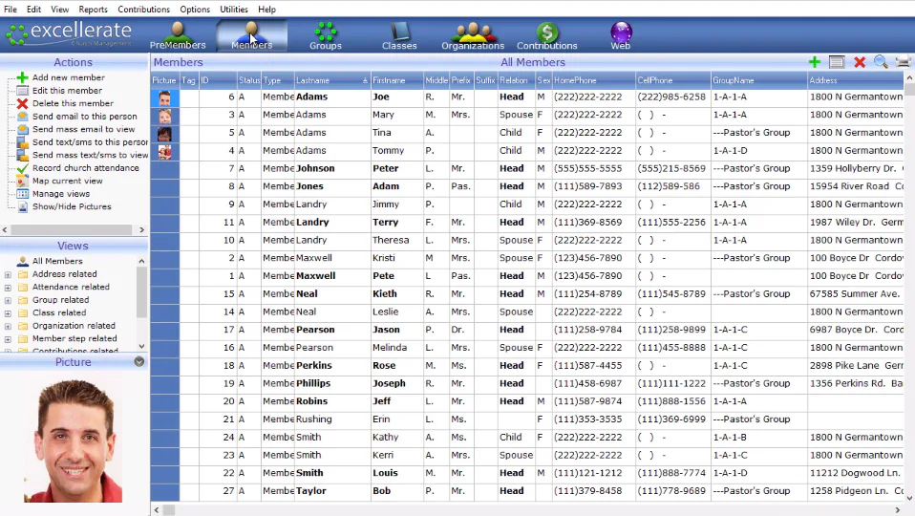This screenshot has width=915, height=516.
Task: Expand Member step related views folder
Action: point(8,338)
